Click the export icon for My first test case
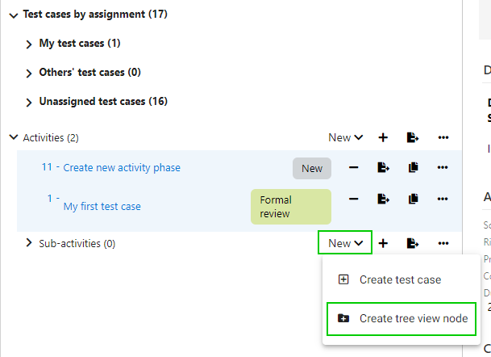The height and width of the screenshot is (357, 491). tap(383, 199)
